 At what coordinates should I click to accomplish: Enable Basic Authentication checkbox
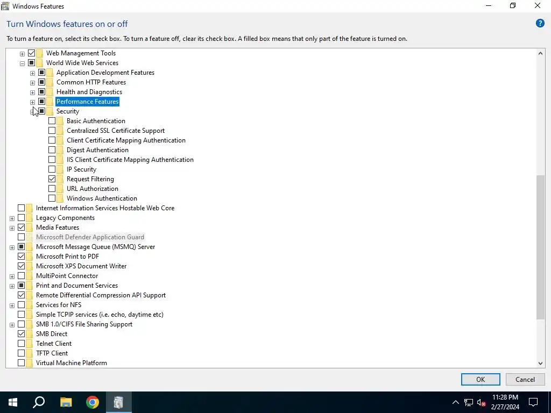(x=52, y=121)
